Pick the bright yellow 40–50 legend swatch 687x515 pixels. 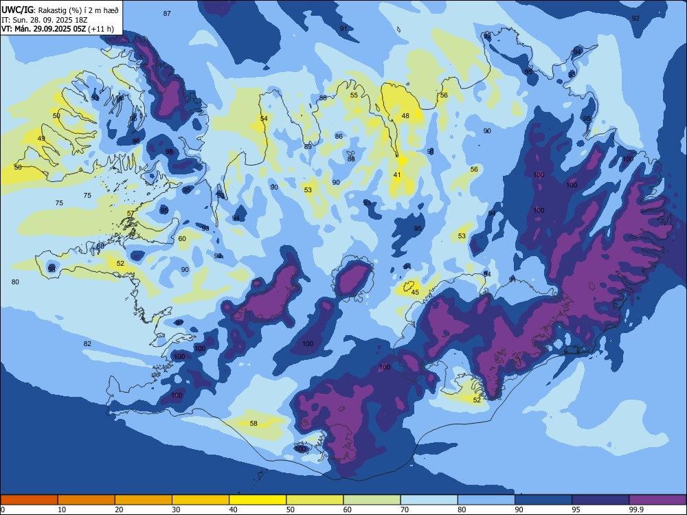tap(258, 500)
